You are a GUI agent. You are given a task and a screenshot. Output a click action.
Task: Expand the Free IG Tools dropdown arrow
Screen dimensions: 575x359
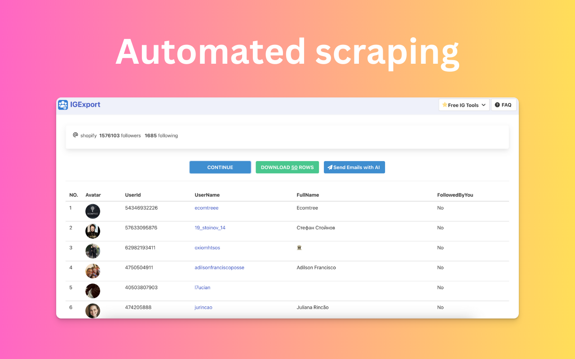[x=483, y=105]
